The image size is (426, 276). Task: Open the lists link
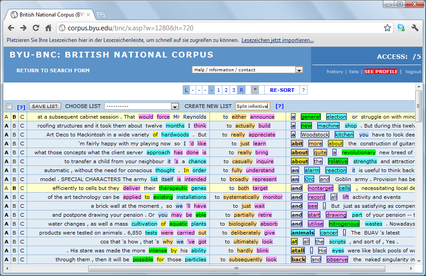tap(354, 71)
